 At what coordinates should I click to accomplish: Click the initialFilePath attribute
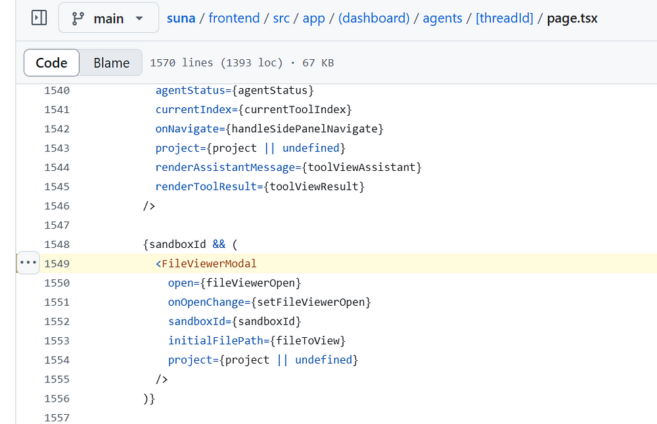coord(215,341)
